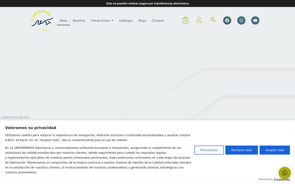Viewport: 295px width, 184px height.
Task: Click the La Uniformería logo
Action: tap(42, 21)
